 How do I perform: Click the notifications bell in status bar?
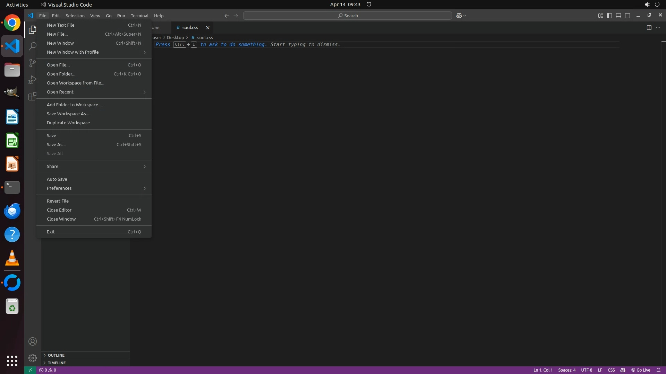(x=658, y=370)
